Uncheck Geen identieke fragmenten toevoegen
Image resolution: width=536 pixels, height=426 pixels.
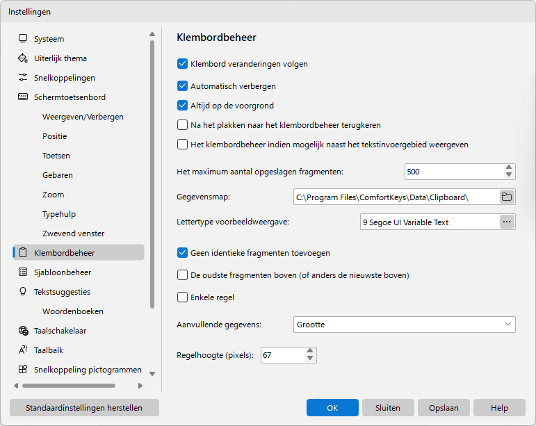point(182,253)
